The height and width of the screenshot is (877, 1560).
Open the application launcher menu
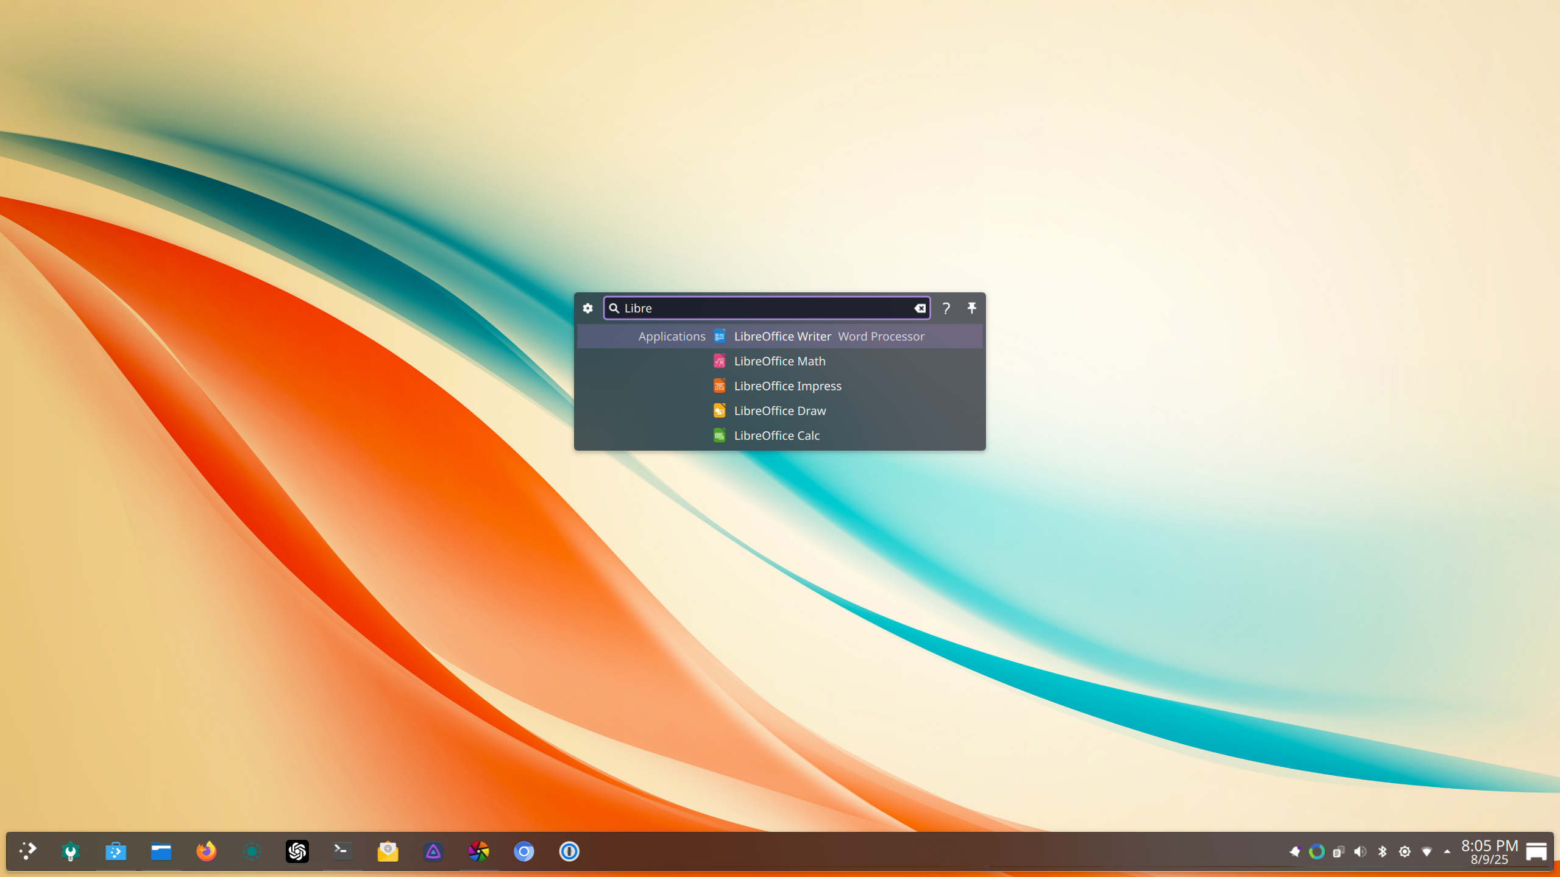point(27,851)
